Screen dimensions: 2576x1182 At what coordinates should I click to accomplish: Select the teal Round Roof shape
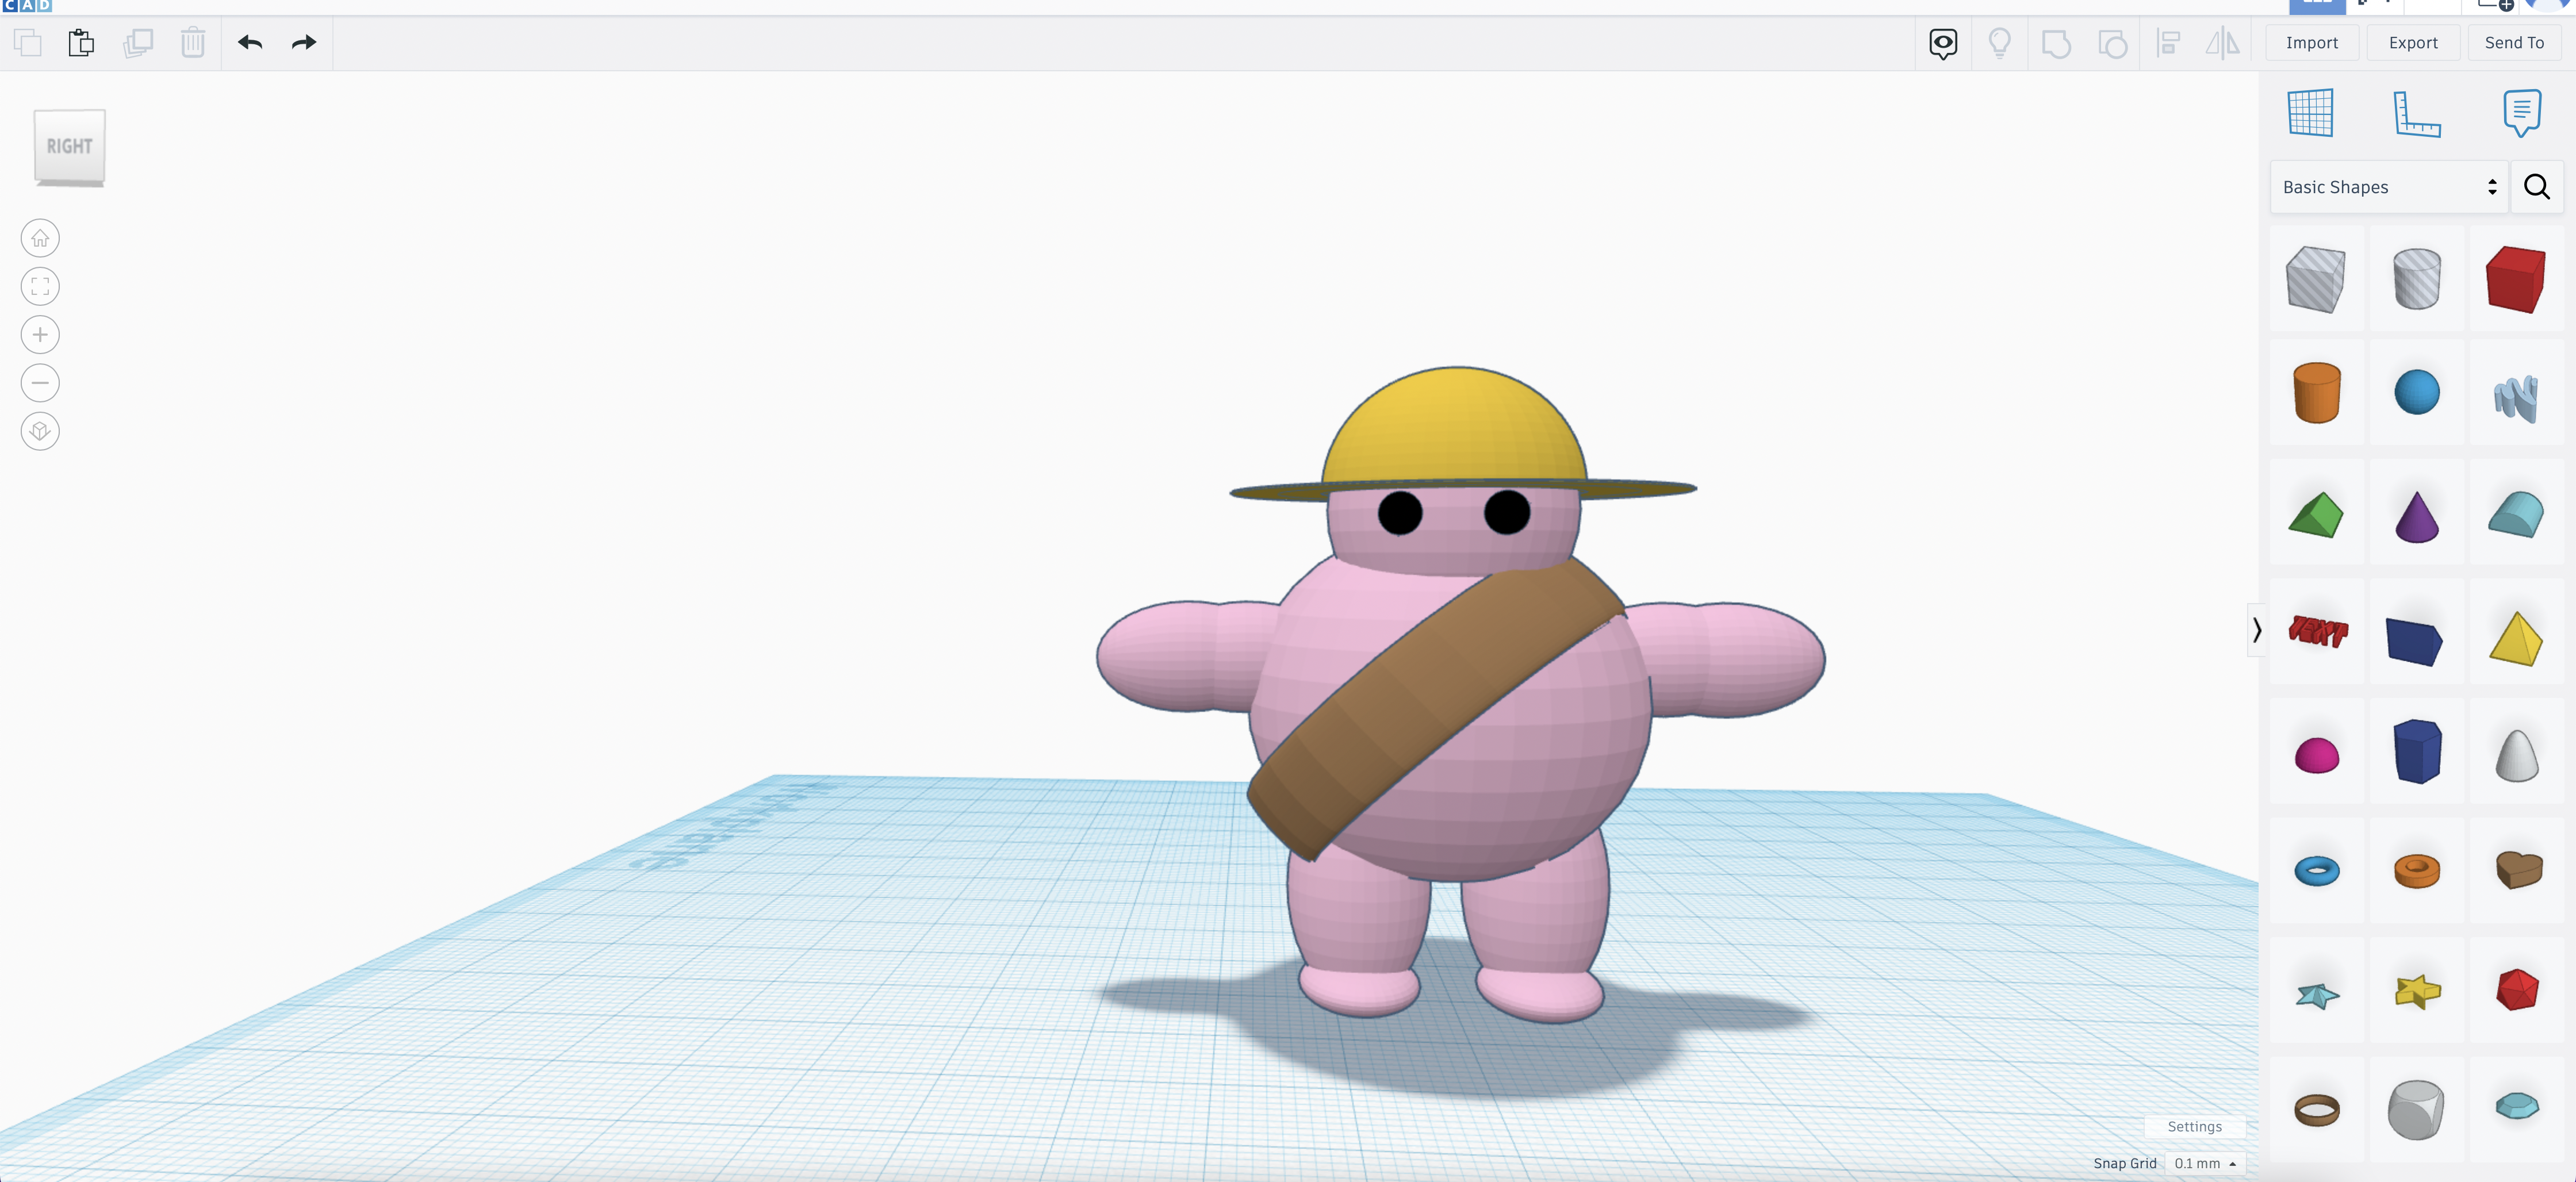pos(2516,514)
